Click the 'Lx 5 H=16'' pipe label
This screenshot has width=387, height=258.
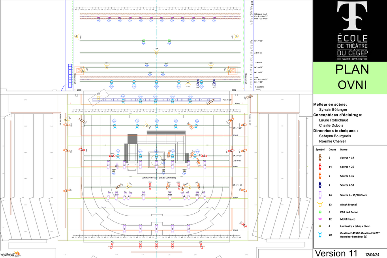pyautogui.click(x=258, y=53)
